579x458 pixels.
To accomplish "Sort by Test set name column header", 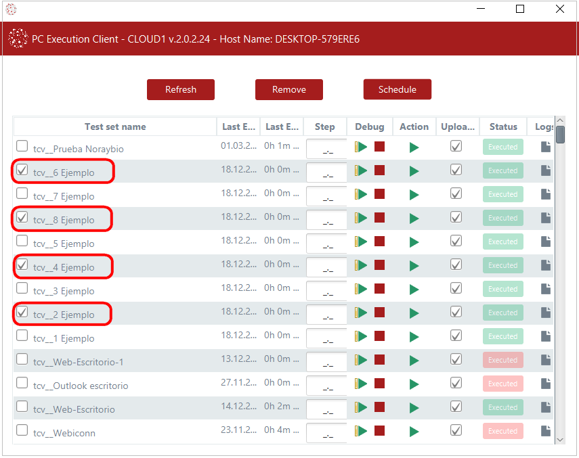I will pos(115,127).
